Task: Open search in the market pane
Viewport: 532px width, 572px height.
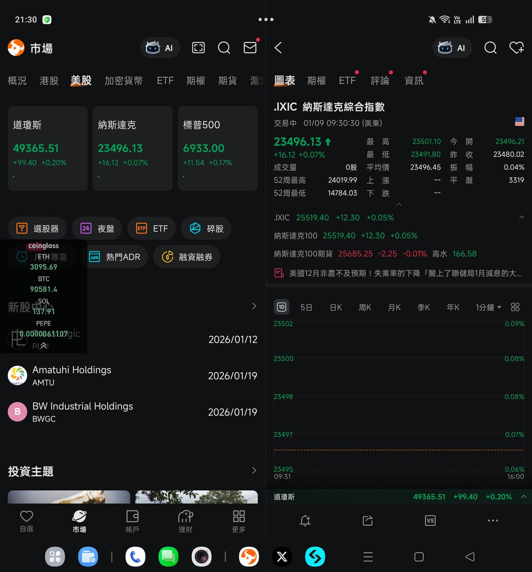Action: point(224,48)
